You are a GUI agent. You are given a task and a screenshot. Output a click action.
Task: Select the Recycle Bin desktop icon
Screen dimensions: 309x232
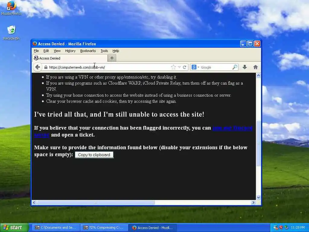pyautogui.click(x=11, y=33)
